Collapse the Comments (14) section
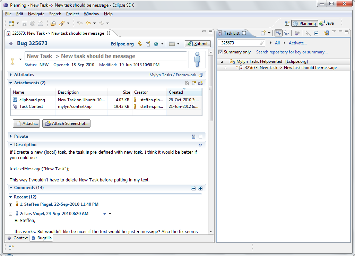355x256 pixels. tap(11, 188)
